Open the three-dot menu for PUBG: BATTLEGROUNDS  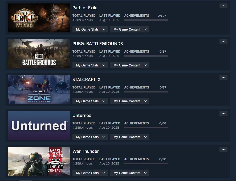[x=223, y=42]
